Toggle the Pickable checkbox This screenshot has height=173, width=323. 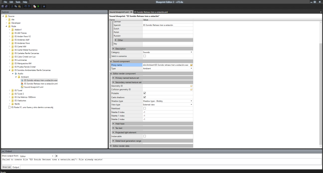point(145,93)
